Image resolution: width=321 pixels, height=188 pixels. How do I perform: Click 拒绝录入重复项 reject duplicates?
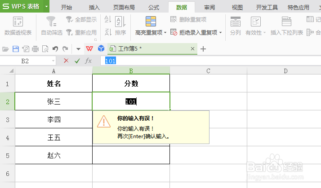click(x=194, y=32)
